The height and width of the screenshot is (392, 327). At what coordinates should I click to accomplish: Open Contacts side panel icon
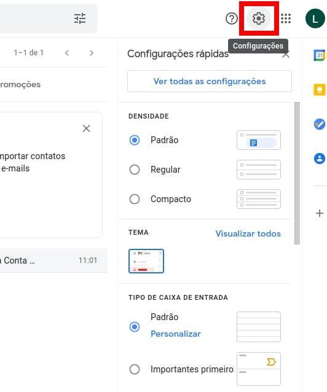pos(320,159)
